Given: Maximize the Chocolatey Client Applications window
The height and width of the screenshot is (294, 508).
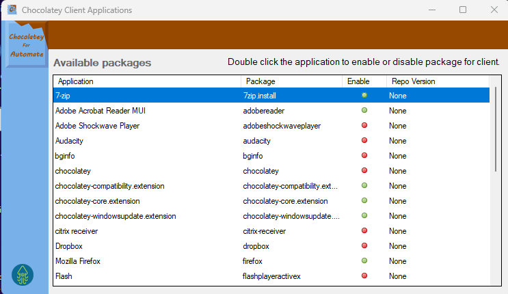Looking at the screenshot, I should click(x=463, y=10).
